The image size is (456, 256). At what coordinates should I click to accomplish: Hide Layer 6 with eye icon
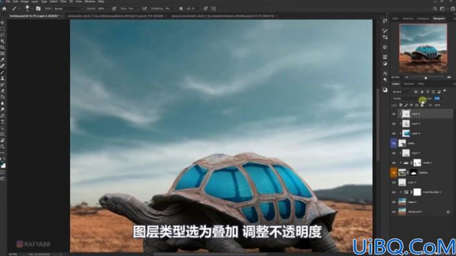pyautogui.click(x=394, y=114)
